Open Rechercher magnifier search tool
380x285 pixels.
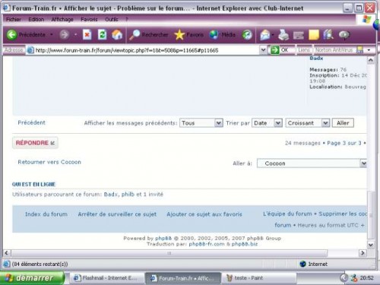click(x=148, y=35)
